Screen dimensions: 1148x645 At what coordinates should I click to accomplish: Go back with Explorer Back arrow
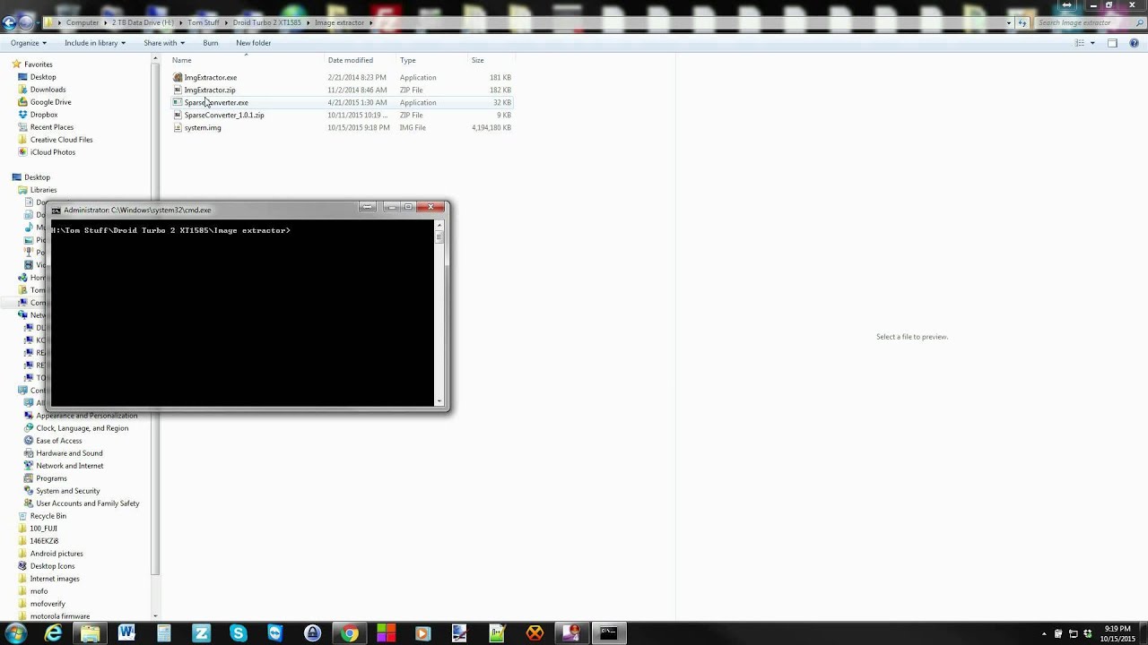[x=10, y=23]
